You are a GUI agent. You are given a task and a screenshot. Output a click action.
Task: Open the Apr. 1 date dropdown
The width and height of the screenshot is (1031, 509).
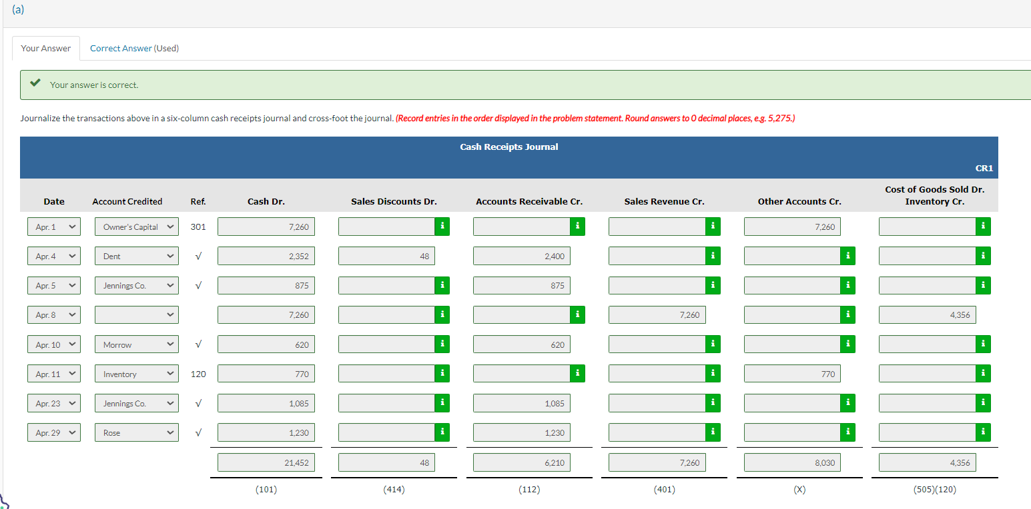pos(54,227)
